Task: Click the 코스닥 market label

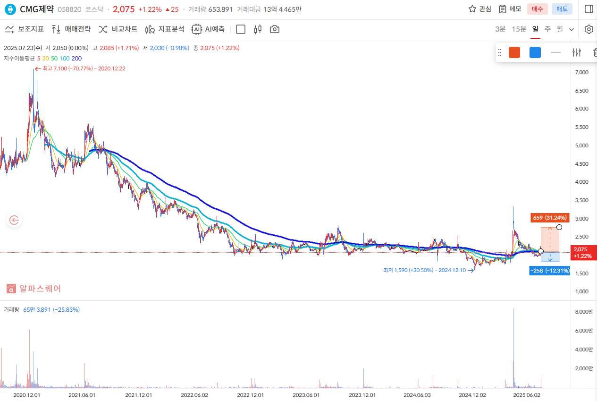Action: 95,9
